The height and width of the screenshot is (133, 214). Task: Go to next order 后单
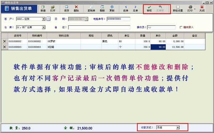click(136, 9)
